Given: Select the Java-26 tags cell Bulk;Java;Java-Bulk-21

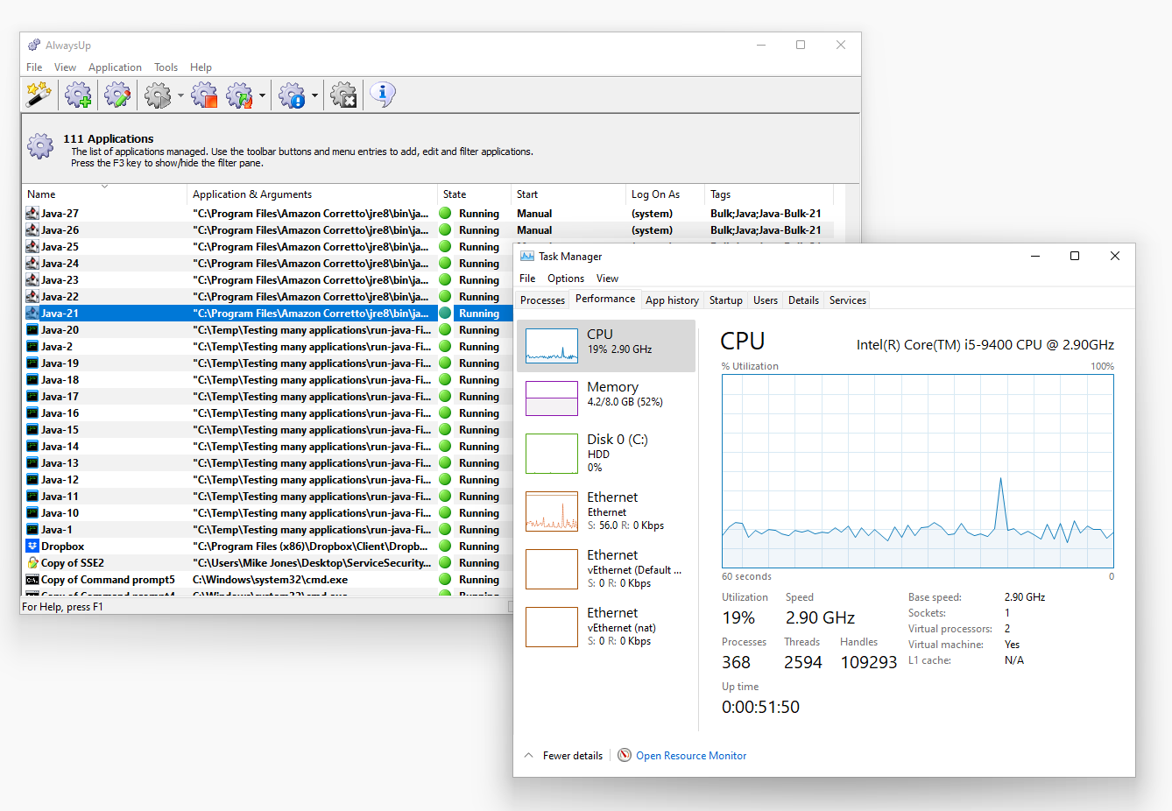Looking at the screenshot, I should click(766, 230).
